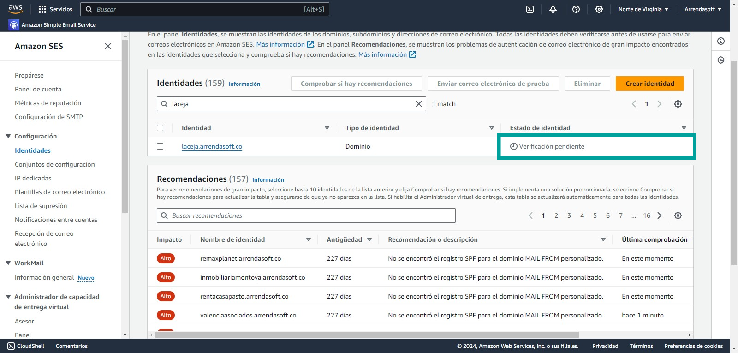This screenshot has width=738, height=353.
Task: Open Conjuntos de configuración
Action: 55,164
